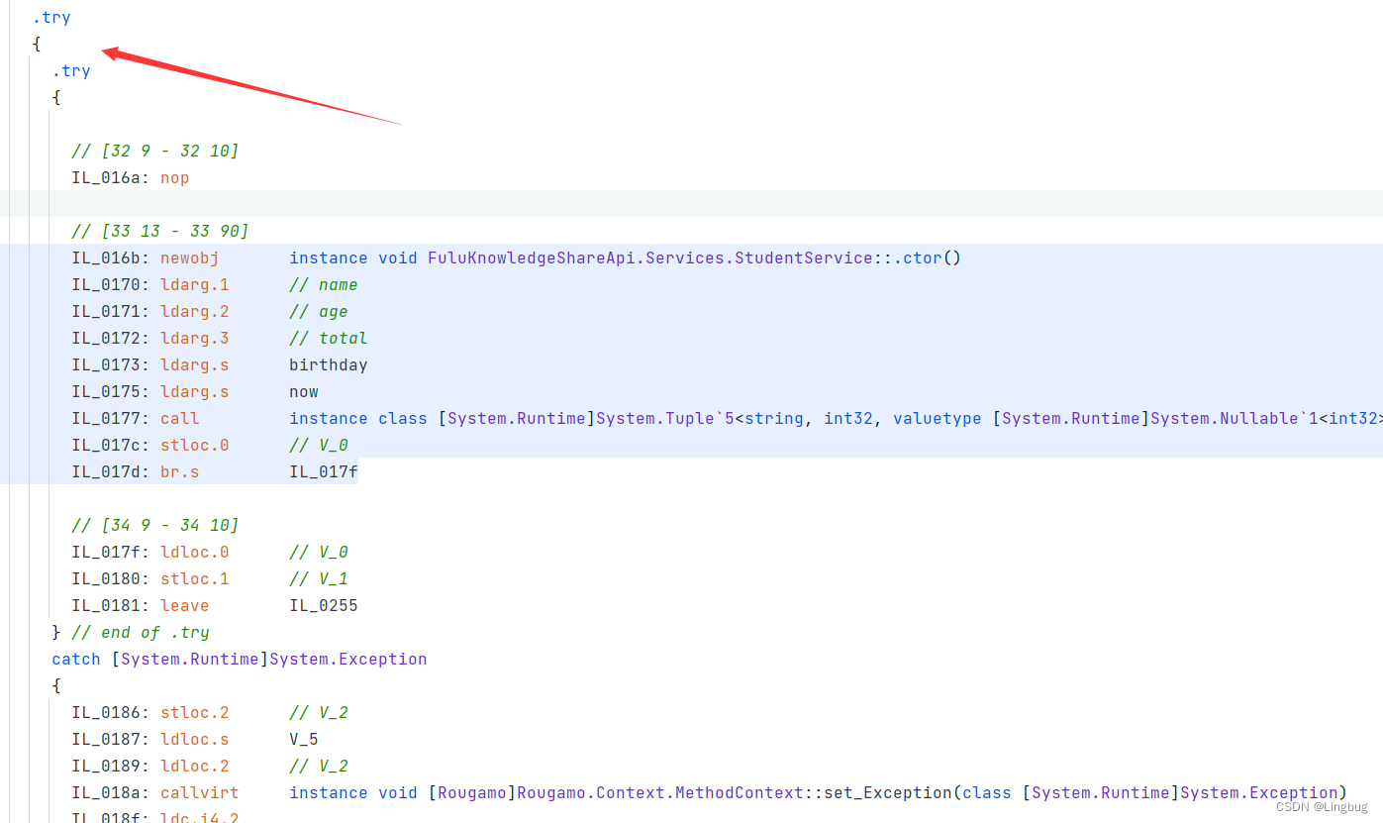Click the // age comment
This screenshot has height=823, width=1383.
(x=319, y=312)
